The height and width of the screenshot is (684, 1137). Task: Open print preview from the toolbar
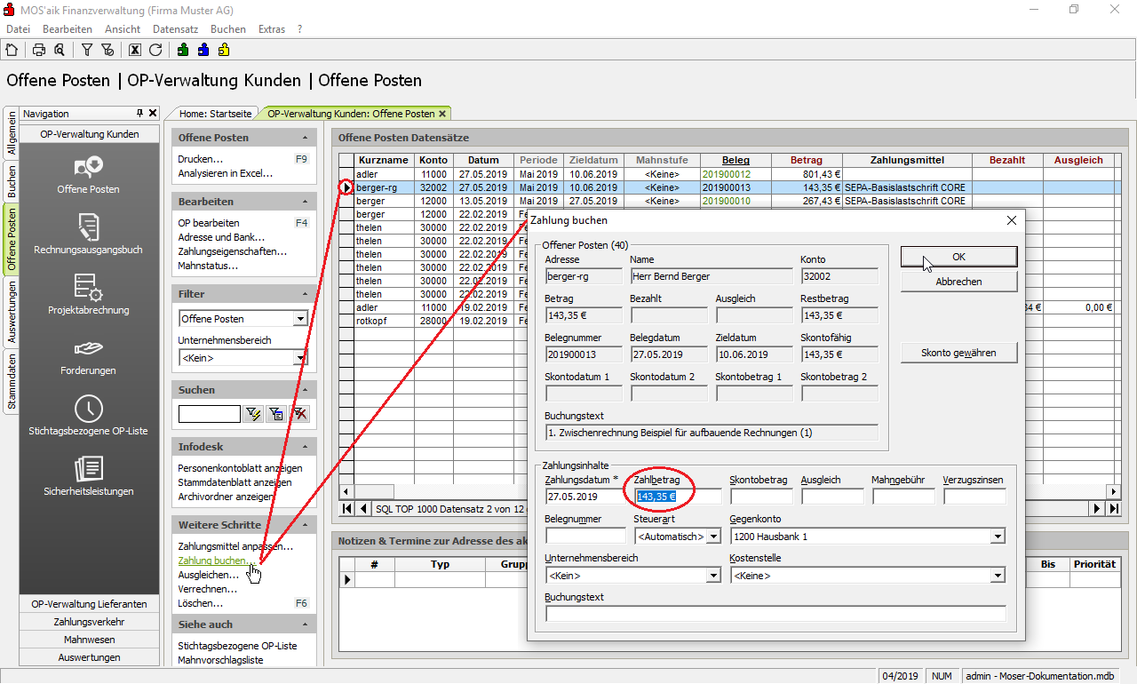[59, 50]
